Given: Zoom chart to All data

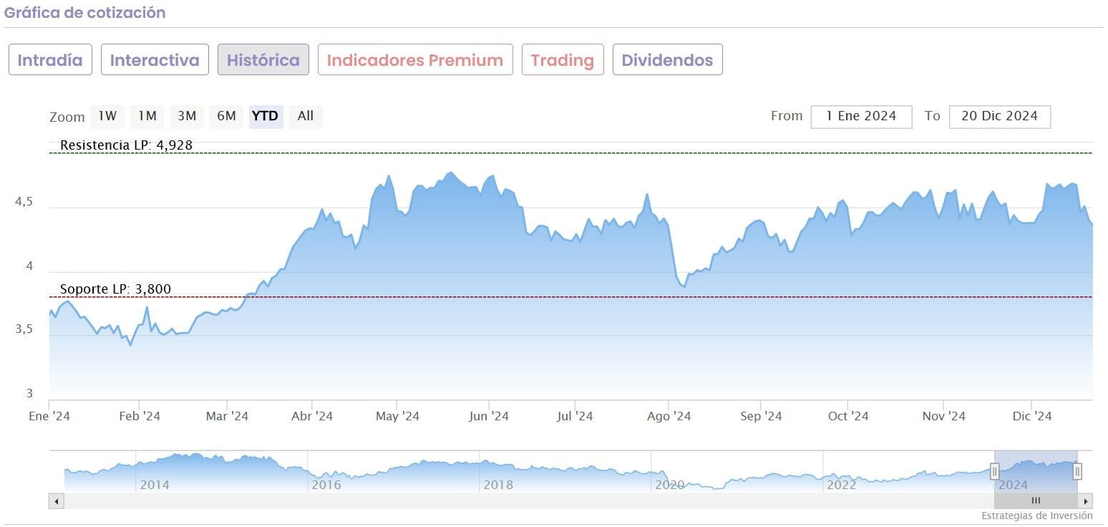Looking at the screenshot, I should [x=306, y=116].
